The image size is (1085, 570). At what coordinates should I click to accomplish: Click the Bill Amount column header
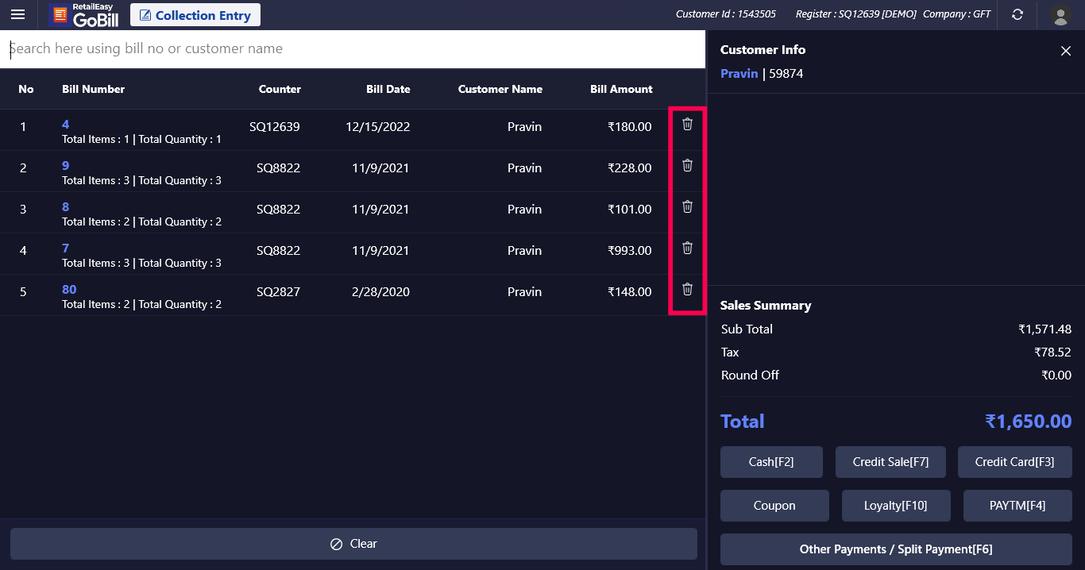click(621, 89)
